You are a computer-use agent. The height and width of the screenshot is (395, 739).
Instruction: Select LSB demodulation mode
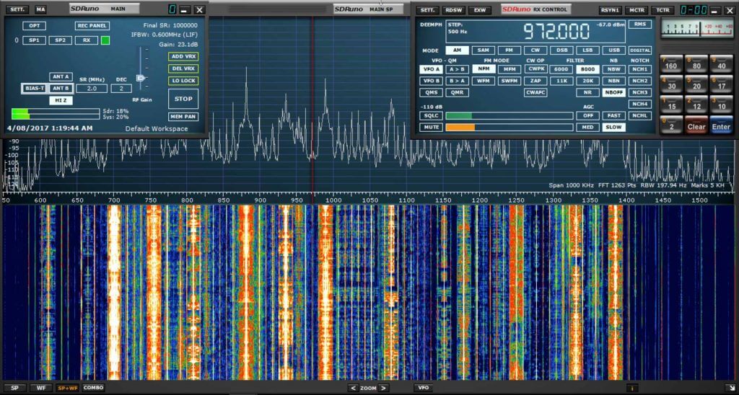(x=587, y=50)
